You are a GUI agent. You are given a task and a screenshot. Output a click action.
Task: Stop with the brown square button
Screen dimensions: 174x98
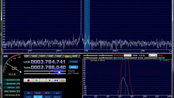[x=49, y=80]
